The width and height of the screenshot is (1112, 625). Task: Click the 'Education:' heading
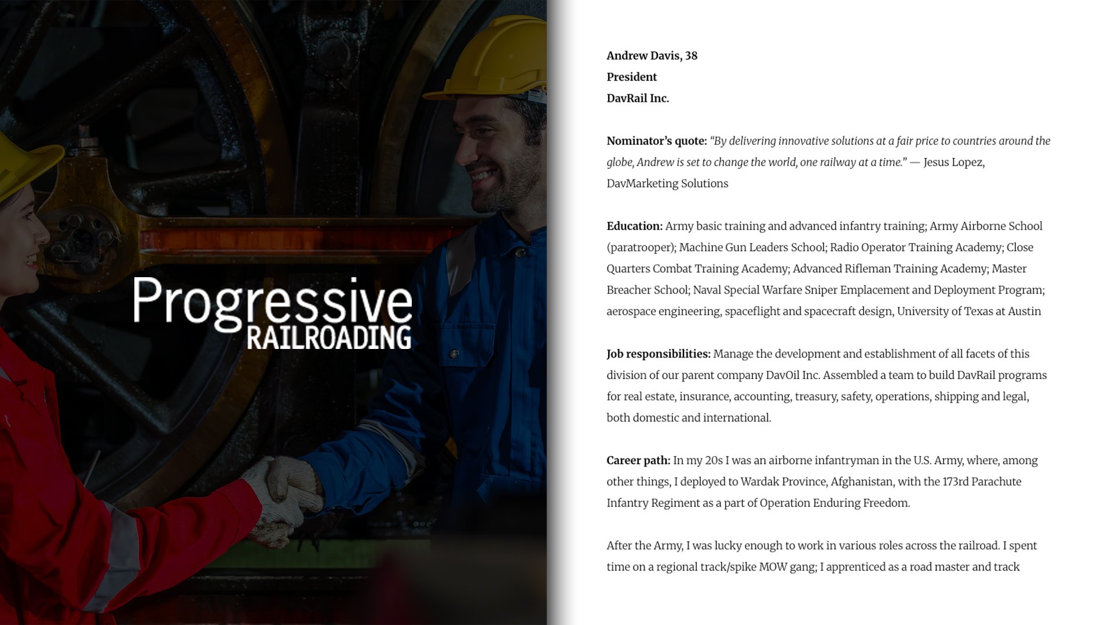tap(634, 226)
